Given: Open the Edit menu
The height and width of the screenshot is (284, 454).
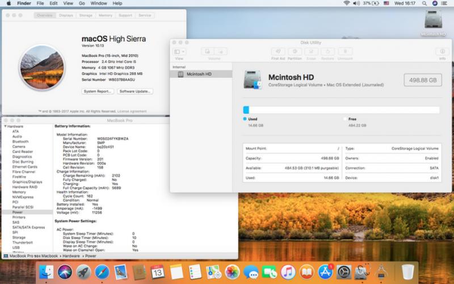Looking at the screenshot, I should [x=53, y=3].
